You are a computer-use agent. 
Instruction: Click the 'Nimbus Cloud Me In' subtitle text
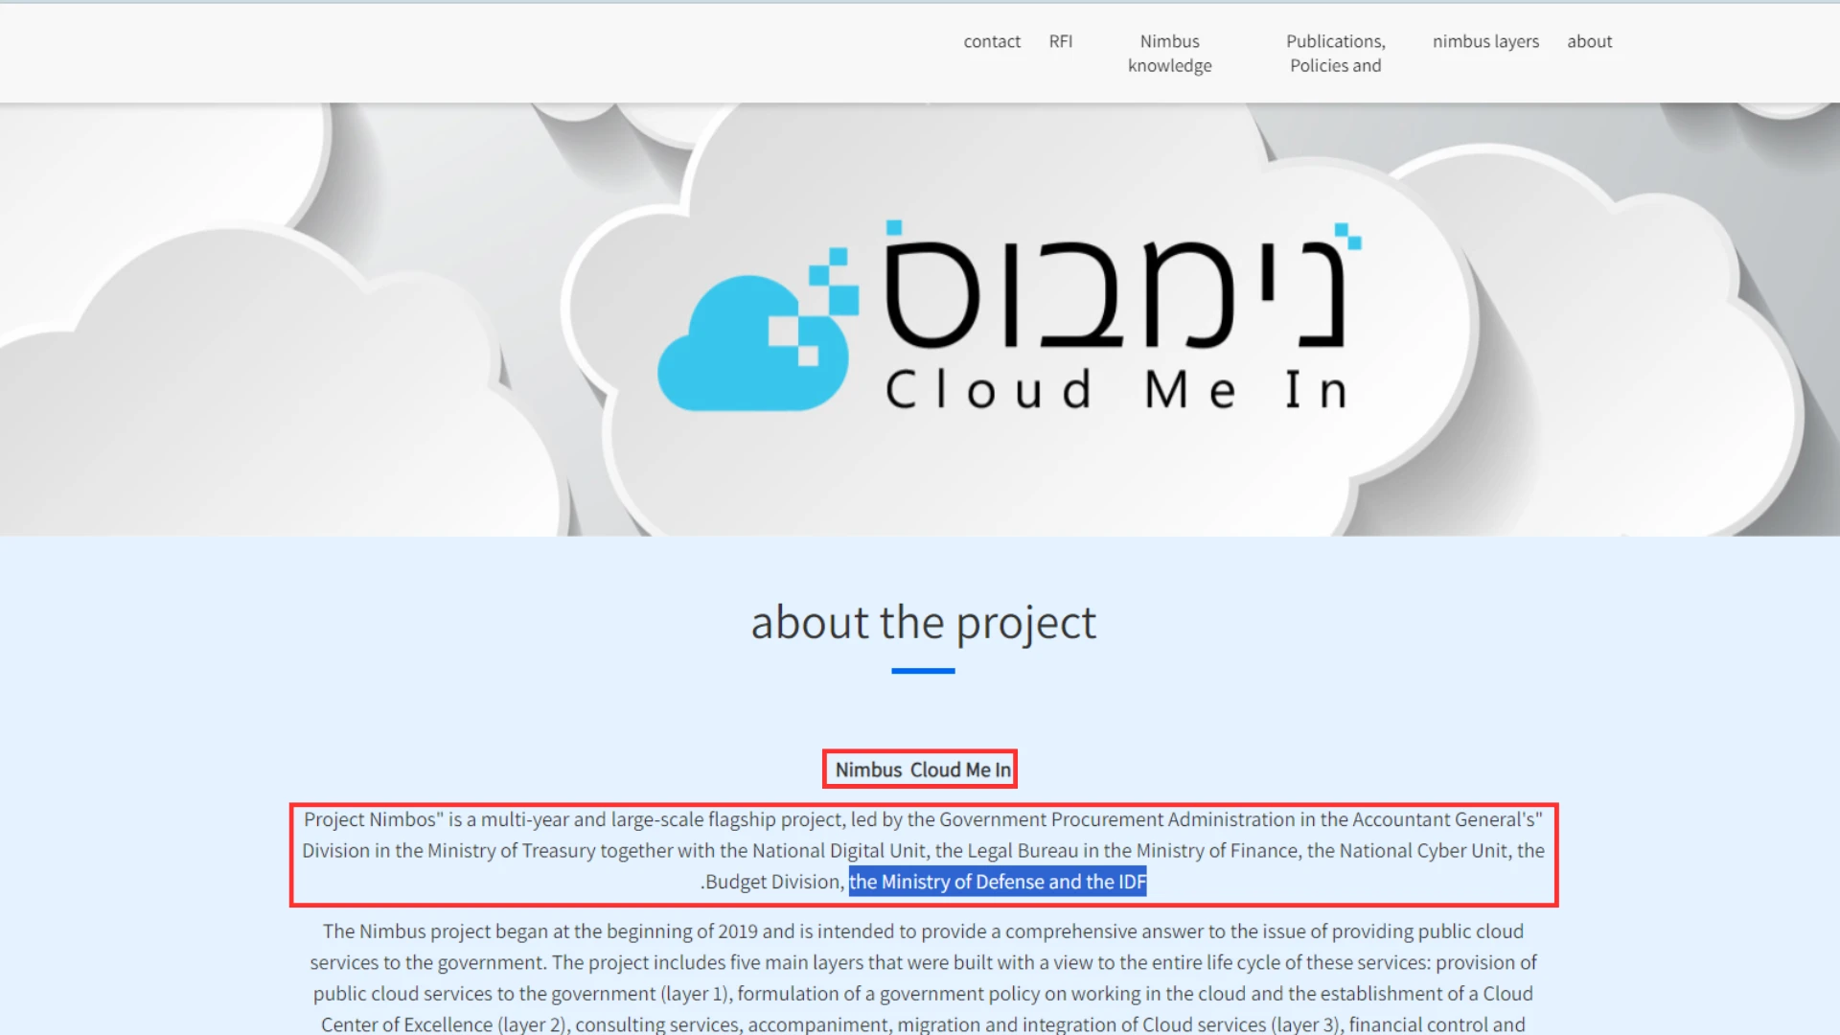point(923,770)
